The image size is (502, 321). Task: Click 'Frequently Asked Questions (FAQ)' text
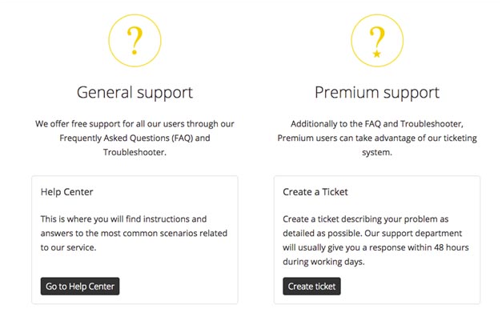click(127, 138)
